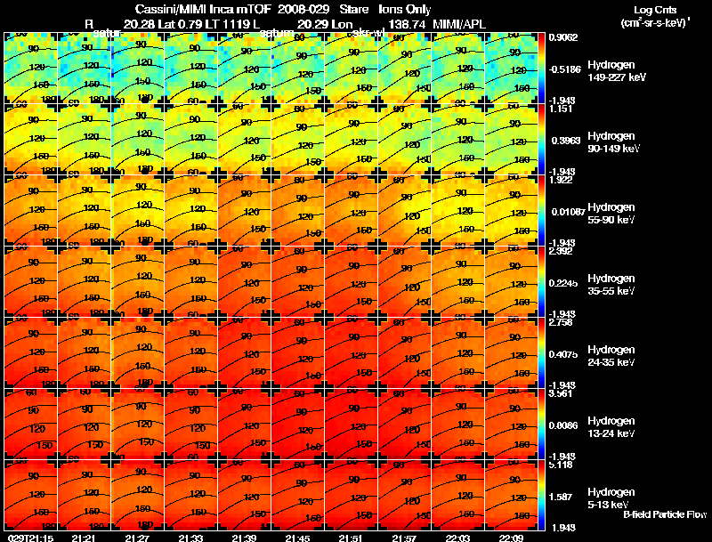Click the Hydrogen 149-227 keV color bar
Screen dimensions: 712x542
[541, 69]
